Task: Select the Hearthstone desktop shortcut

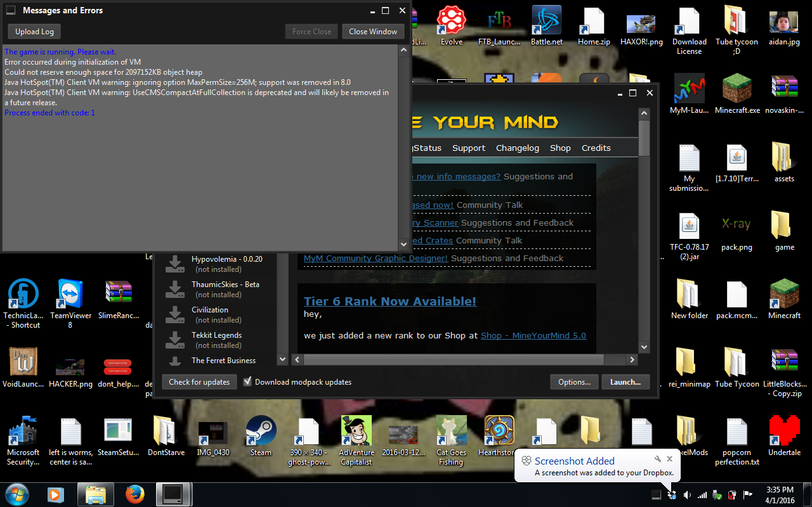Action: point(499,436)
